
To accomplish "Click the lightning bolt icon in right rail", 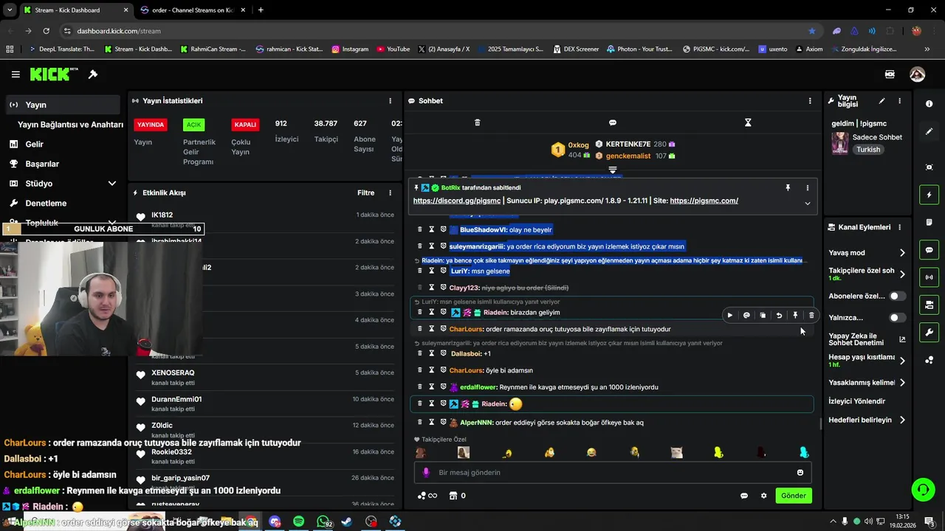I will tap(929, 195).
